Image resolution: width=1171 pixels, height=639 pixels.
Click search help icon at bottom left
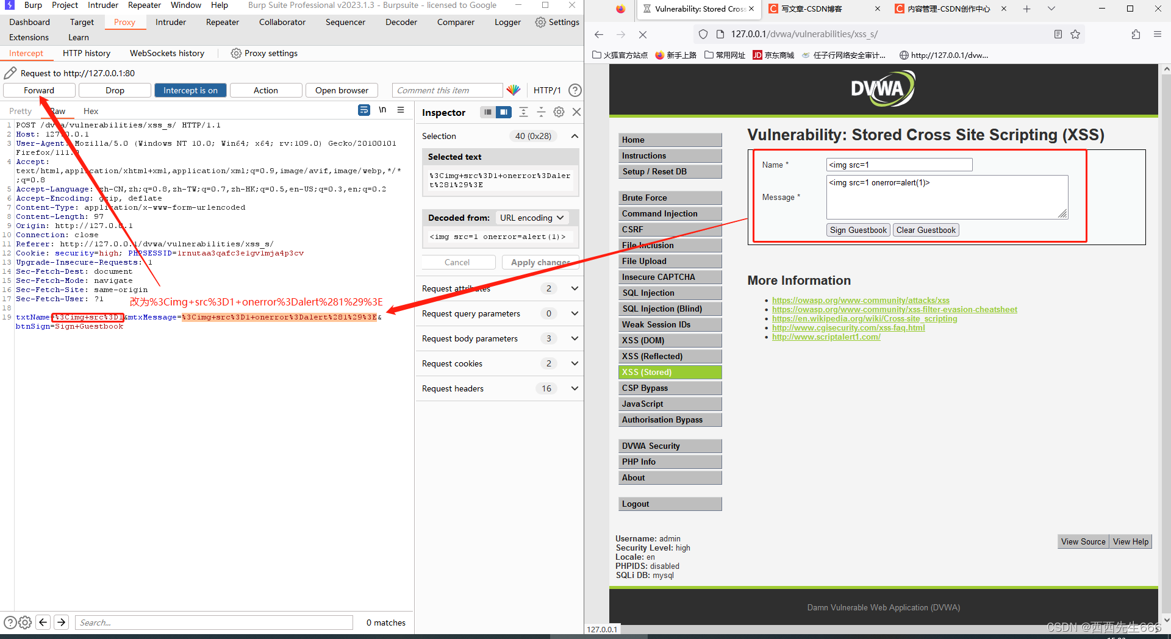[10, 623]
